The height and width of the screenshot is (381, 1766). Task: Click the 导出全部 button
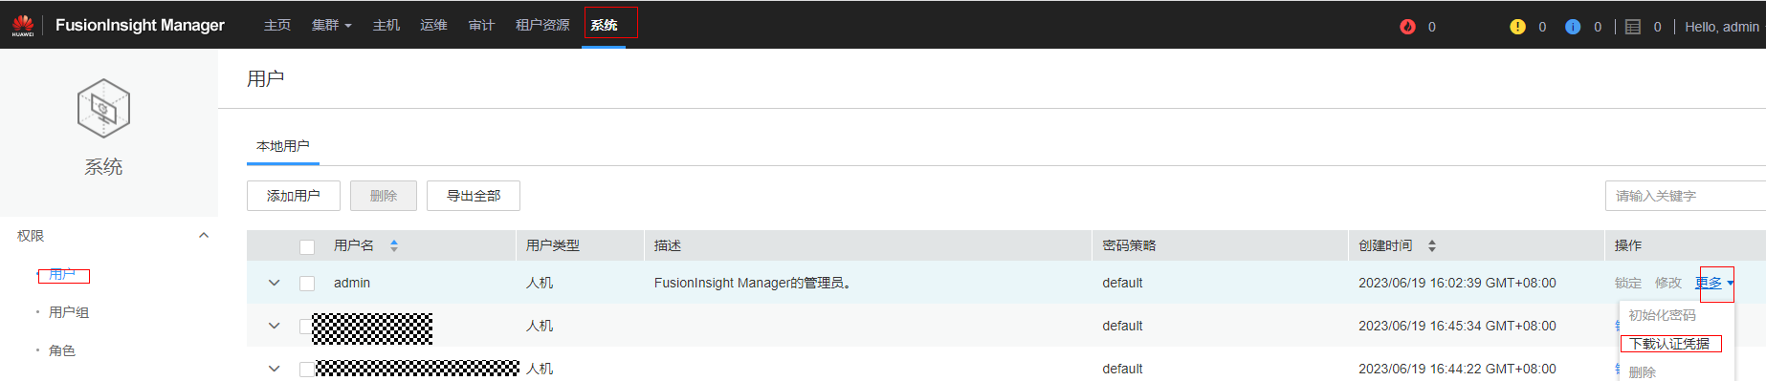(474, 196)
